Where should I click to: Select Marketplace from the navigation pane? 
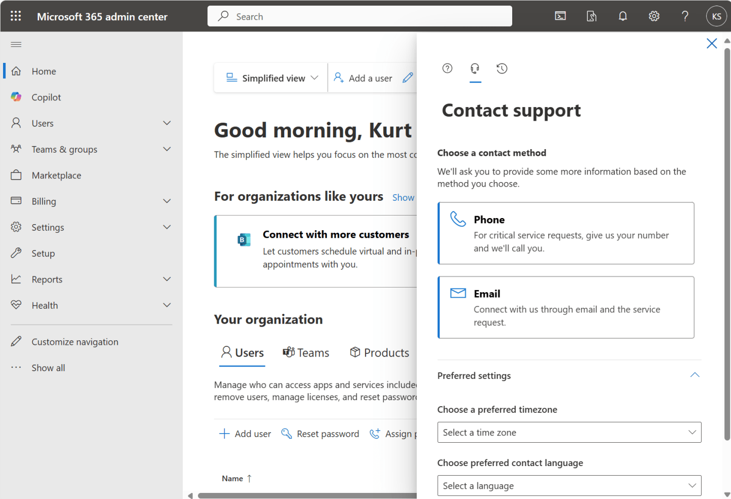[x=56, y=175]
